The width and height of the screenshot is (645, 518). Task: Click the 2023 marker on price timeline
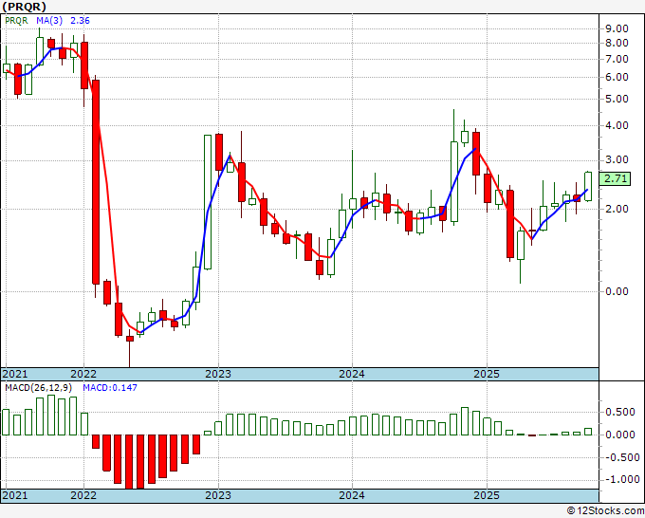[218, 374]
